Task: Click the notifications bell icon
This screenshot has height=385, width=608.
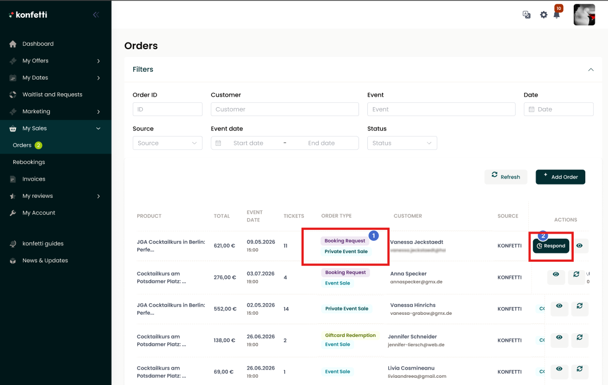Action: tap(557, 15)
